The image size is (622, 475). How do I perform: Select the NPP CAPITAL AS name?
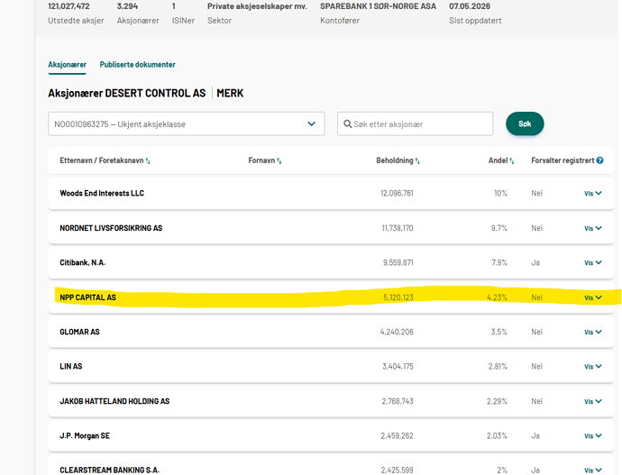coord(87,297)
